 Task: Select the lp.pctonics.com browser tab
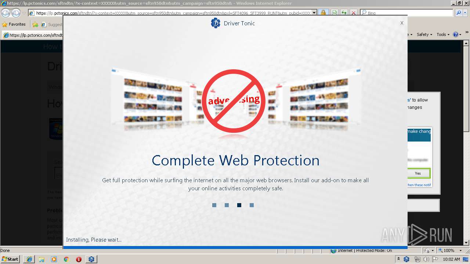pos(33,35)
